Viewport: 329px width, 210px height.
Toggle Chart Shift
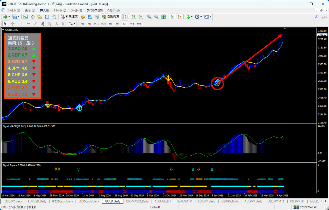click(179, 17)
